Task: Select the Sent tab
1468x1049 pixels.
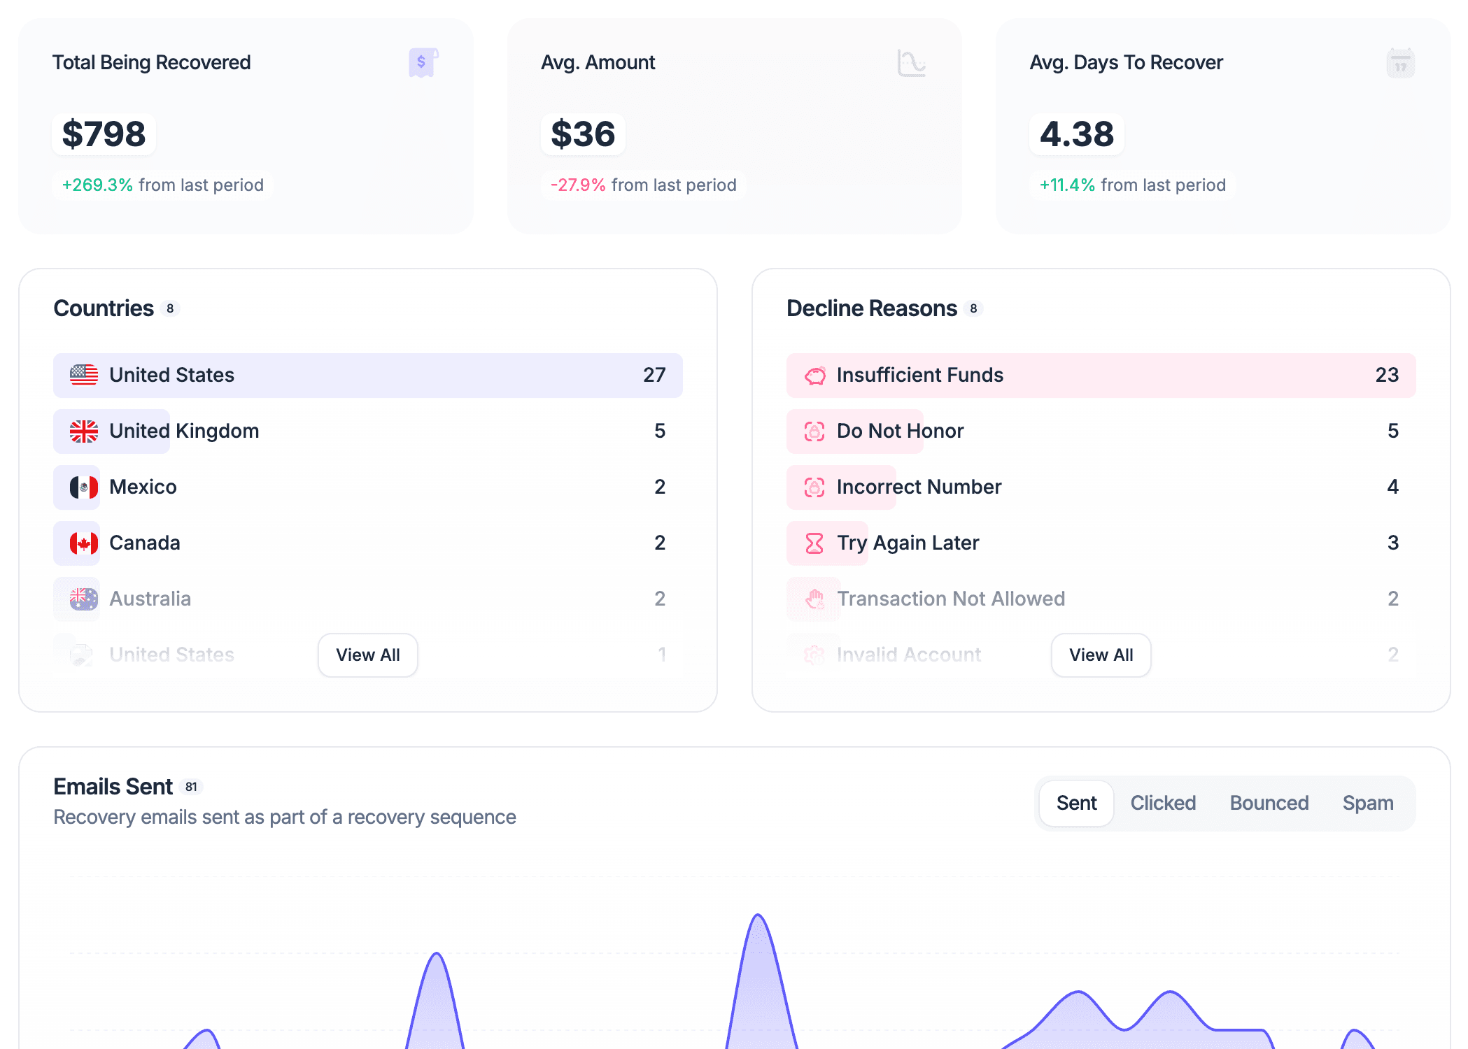Action: [1075, 803]
